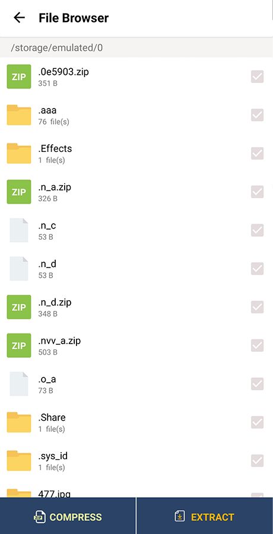Tap the back arrow icon
The width and height of the screenshot is (273, 534).
(x=19, y=18)
